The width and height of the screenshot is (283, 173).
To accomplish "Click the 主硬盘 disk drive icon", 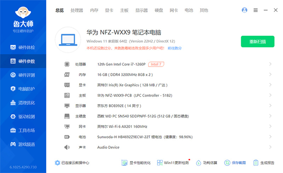I will pyautogui.click(x=67, y=116).
